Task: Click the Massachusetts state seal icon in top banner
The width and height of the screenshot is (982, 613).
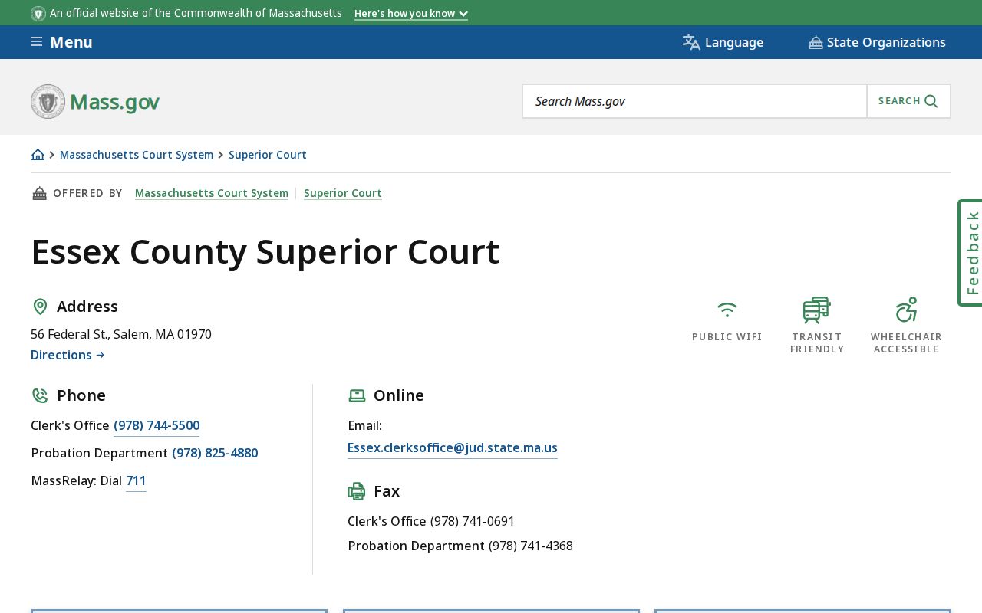Action: pos(38,14)
